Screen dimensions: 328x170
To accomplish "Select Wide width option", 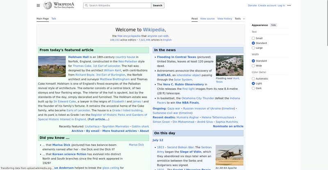I will click(x=253, y=66).
